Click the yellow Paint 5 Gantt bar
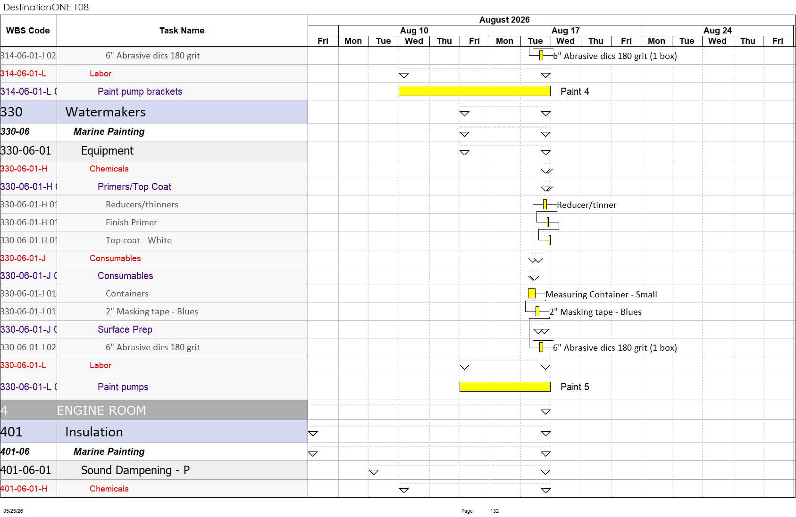The image size is (796, 517). (x=505, y=386)
